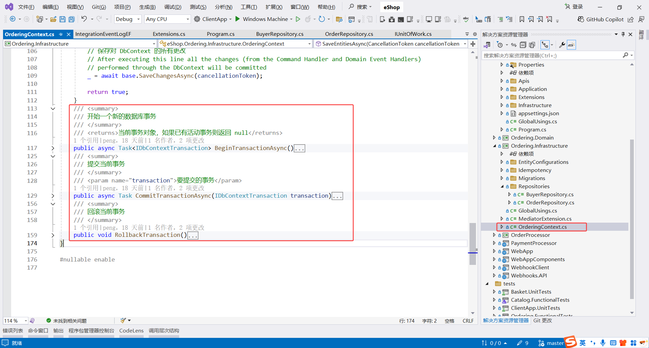Image resolution: width=649 pixels, height=348 pixels.
Task: Open the 扩展(X) menu
Action: point(274,7)
